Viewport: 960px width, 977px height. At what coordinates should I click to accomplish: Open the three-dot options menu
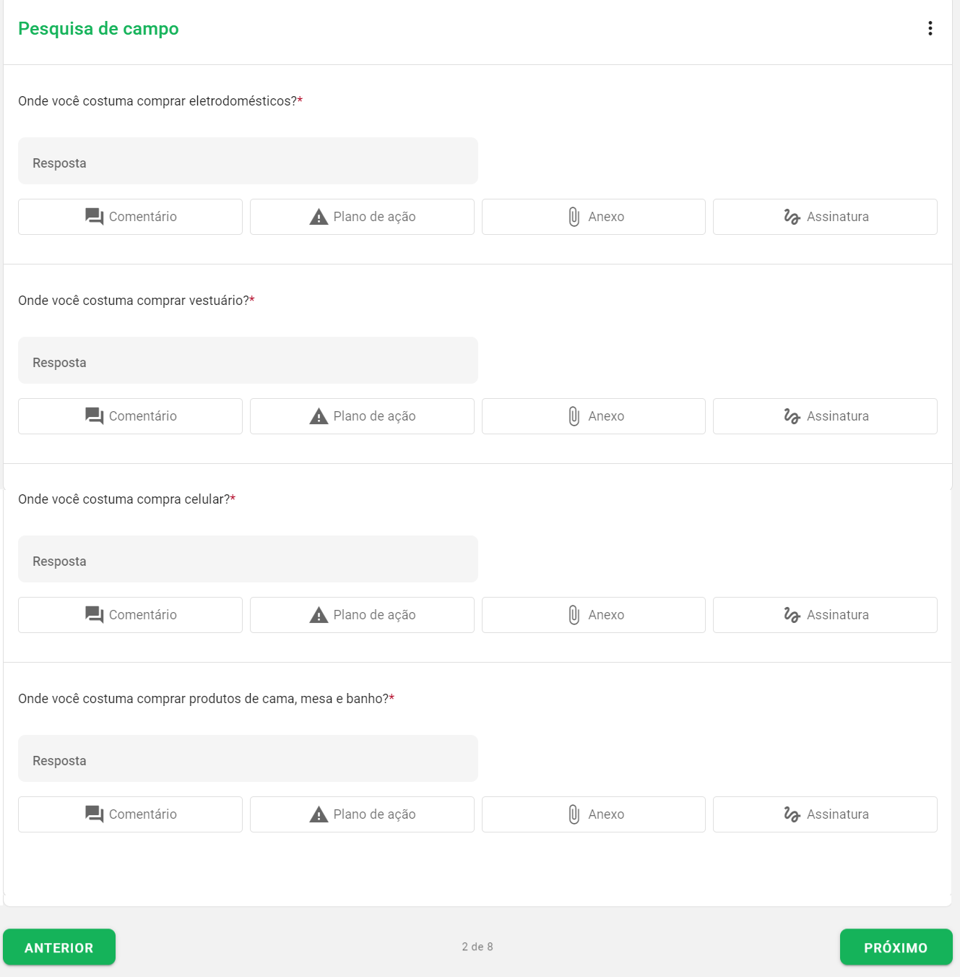point(930,28)
